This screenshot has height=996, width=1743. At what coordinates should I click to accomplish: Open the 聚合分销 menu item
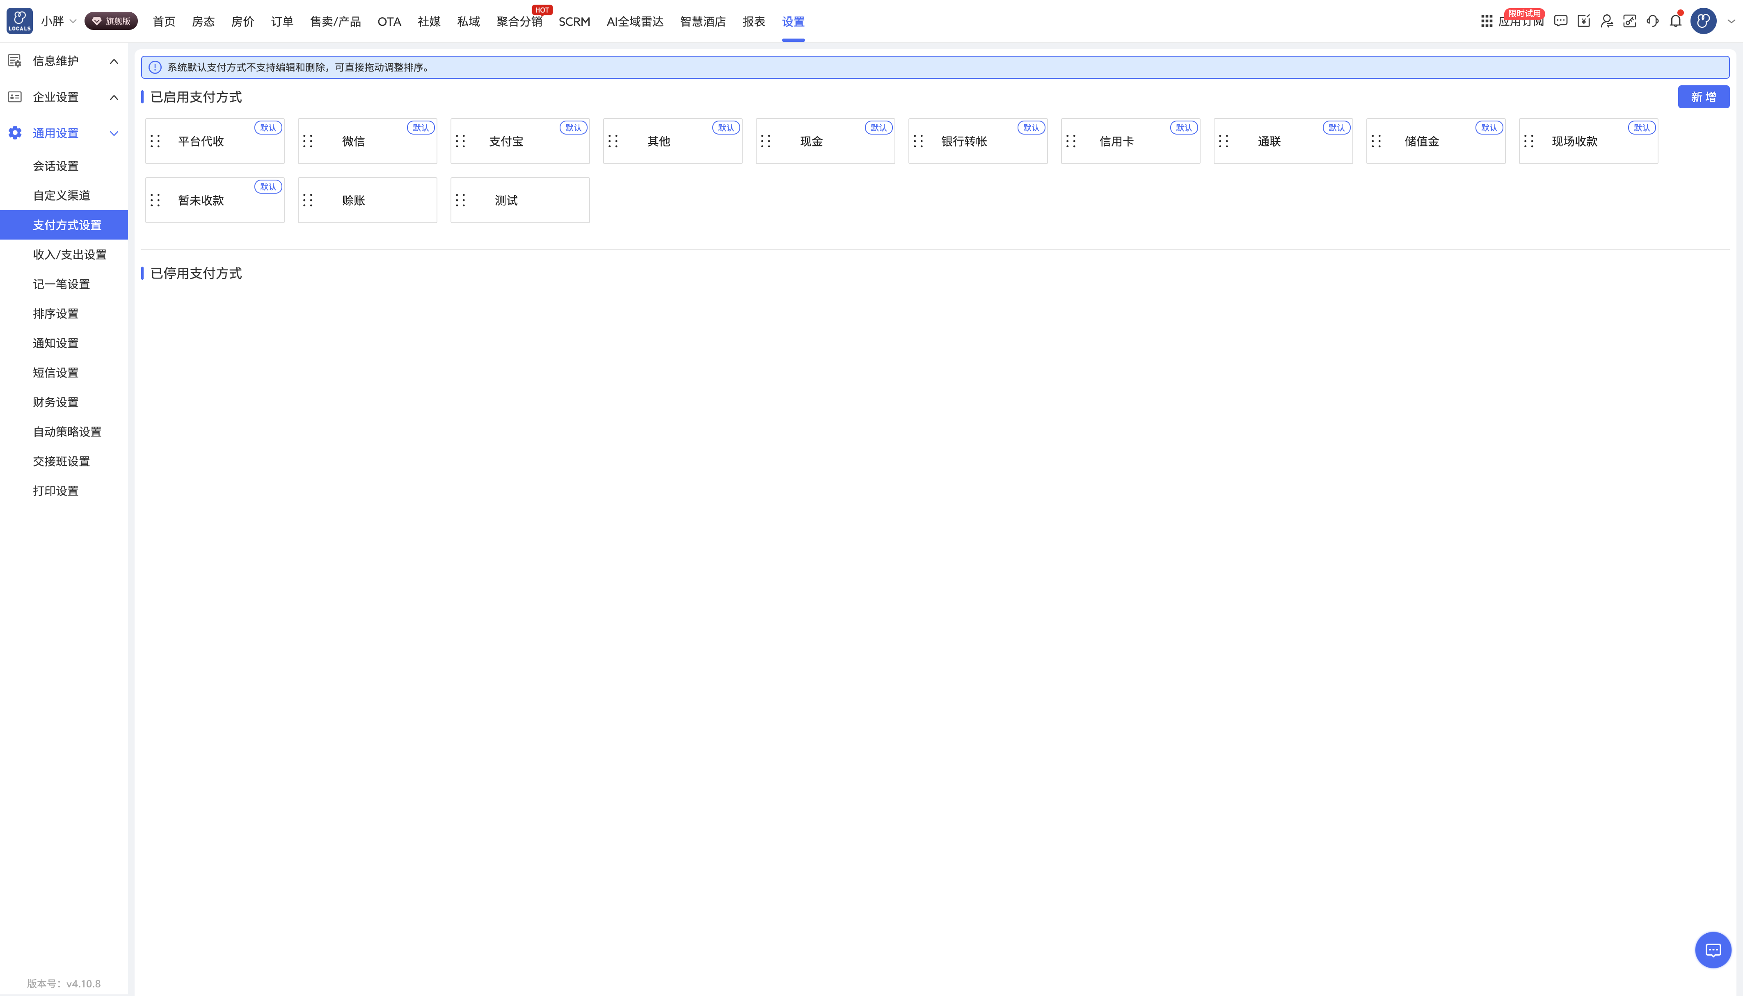click(x=519, y=21)
